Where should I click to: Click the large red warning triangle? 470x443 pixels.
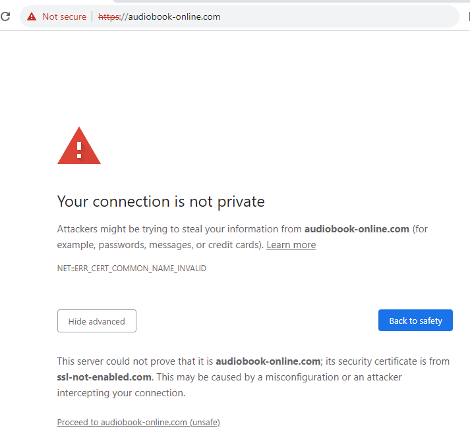tap(79, 146)
